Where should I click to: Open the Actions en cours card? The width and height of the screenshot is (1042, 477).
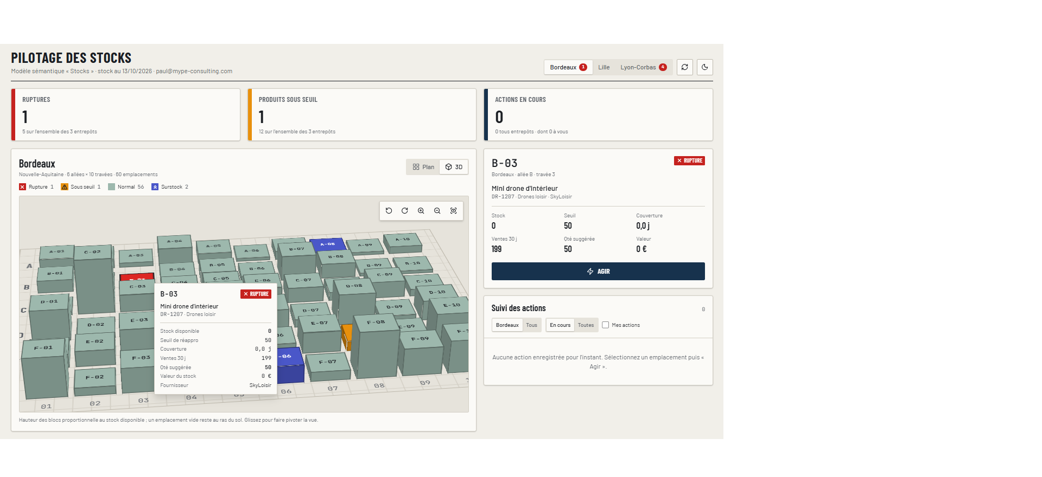pyautogui.click(x=598, y=115)
